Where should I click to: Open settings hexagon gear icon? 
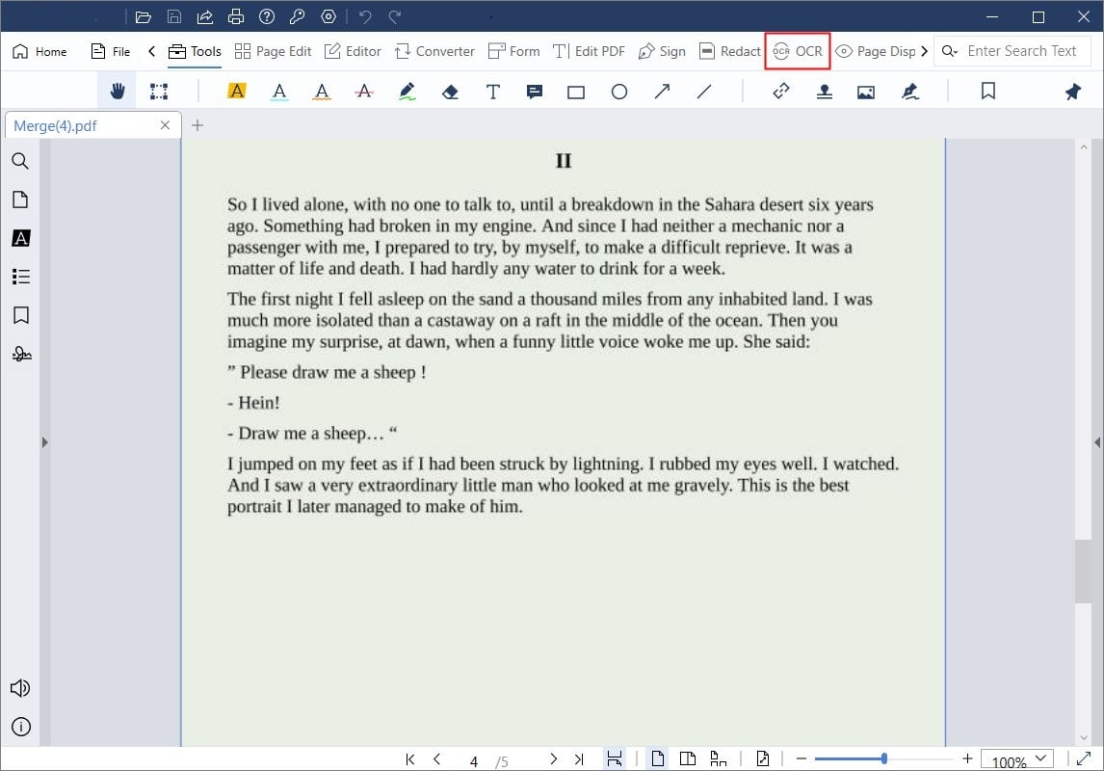point(329,17)
